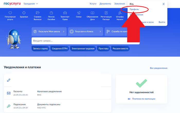
Task: Open the Популярные услуги heart icon
Action: (10, 13)
